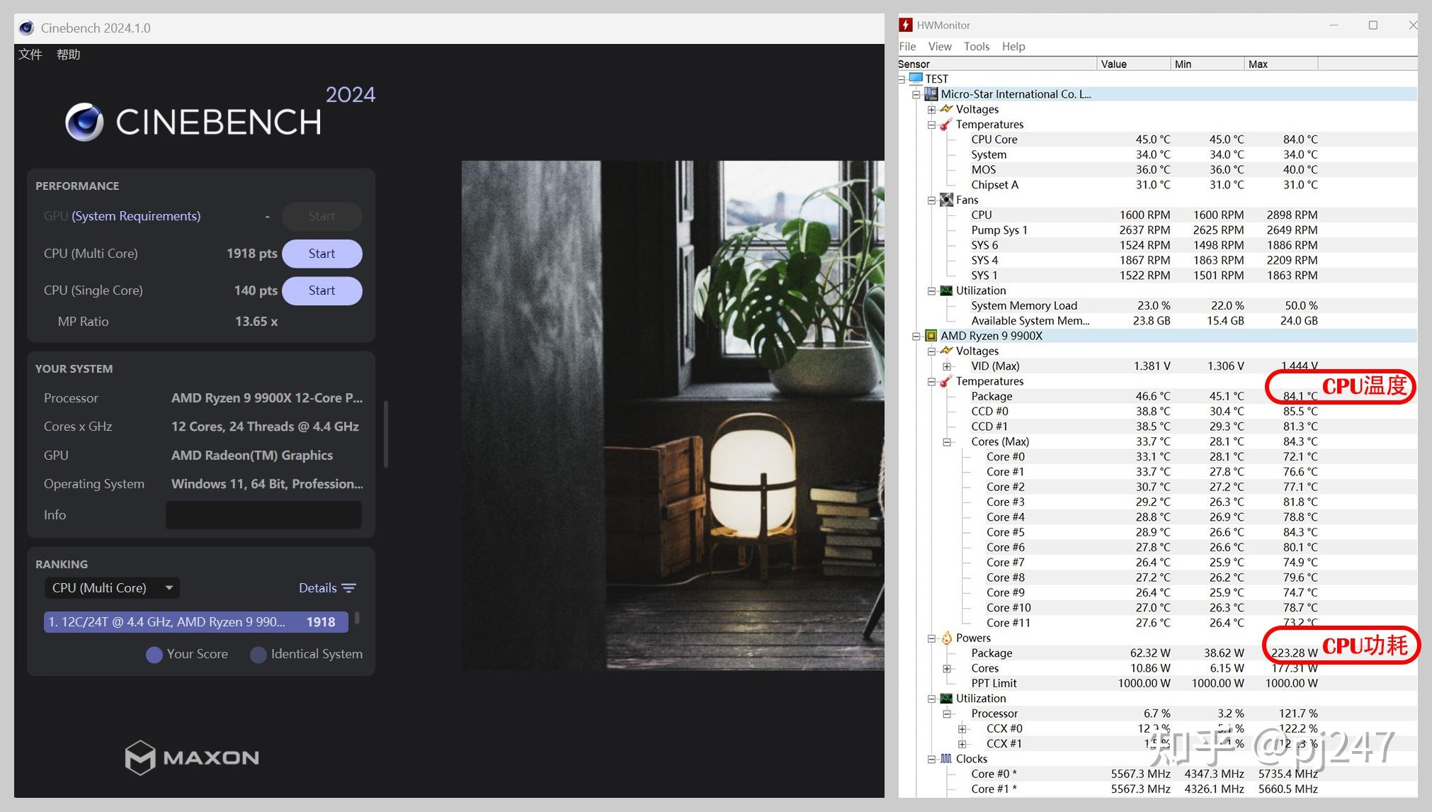Click the Micro-Star motherboard icon
The height and width of the screenshot is (812, 1432).
pos(931,94)
